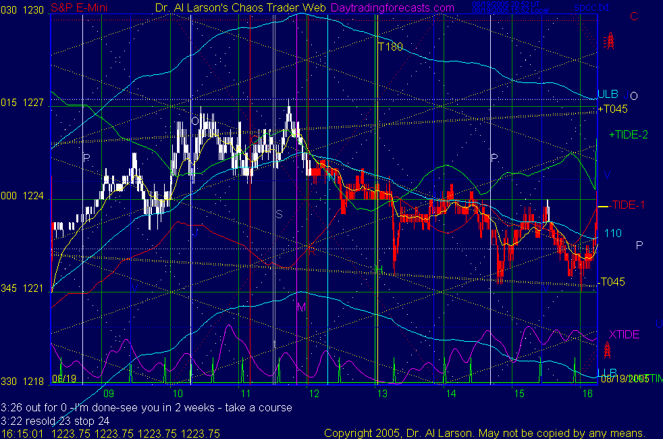Viewport: 663px width, 439px height.
Task: Click the gray "S" marker on the chart
Action: coord(279,214)
